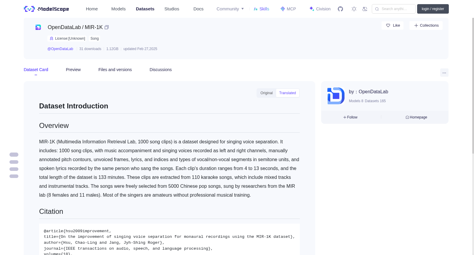
Task: Open the three-dot more options menu
Action: pos(444,73)
